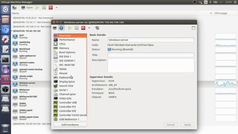The width and height of the screenshot is (238, 134).
Task: Select Display Spice device
Action: tap(70, 82)
